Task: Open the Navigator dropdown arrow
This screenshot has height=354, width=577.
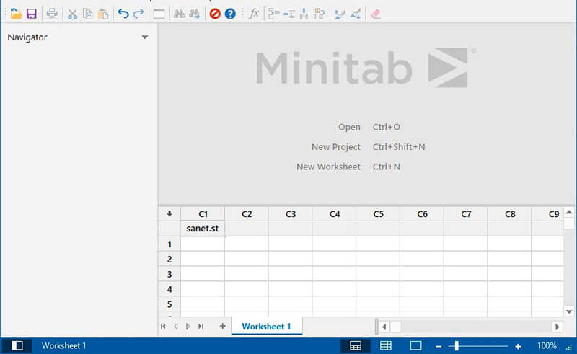Action: click(145, 37)
